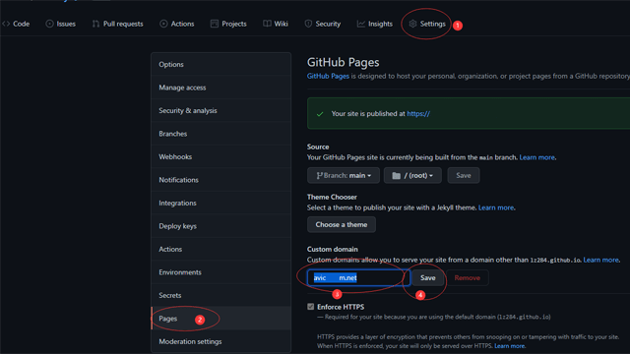The width and height of the screenshot is (630, 354).
Task: Click the Pull requests icon
Action: (x=95, y=24)
